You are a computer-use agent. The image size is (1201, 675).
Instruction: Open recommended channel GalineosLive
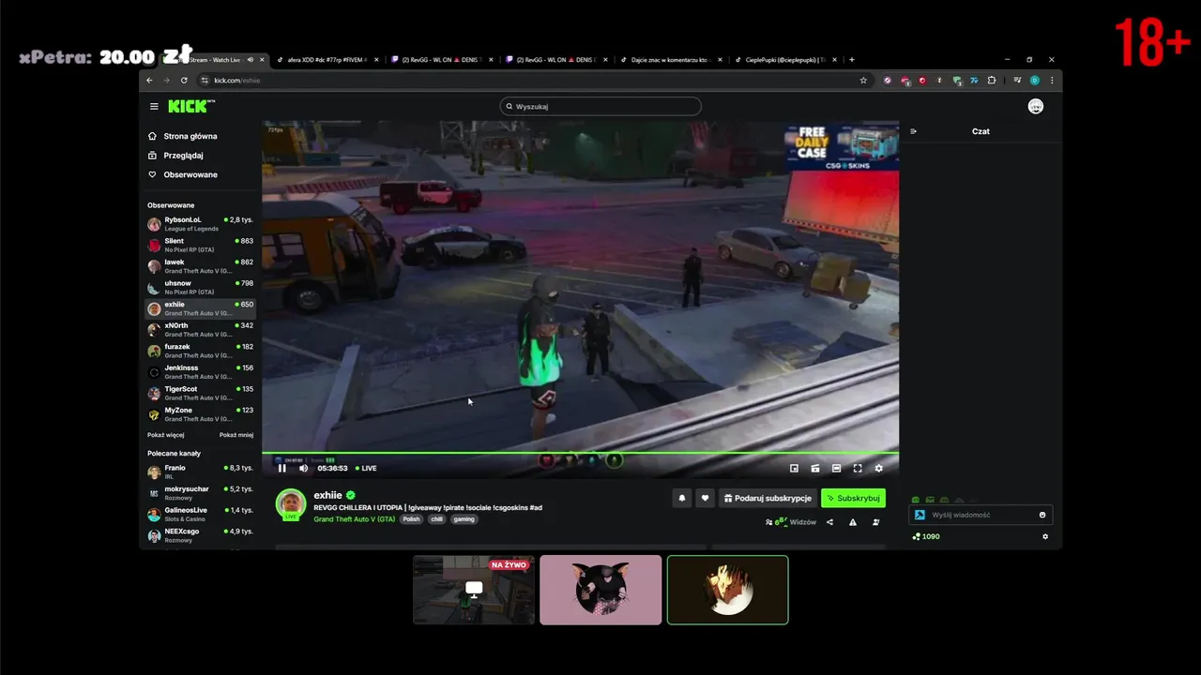[200, 514]
